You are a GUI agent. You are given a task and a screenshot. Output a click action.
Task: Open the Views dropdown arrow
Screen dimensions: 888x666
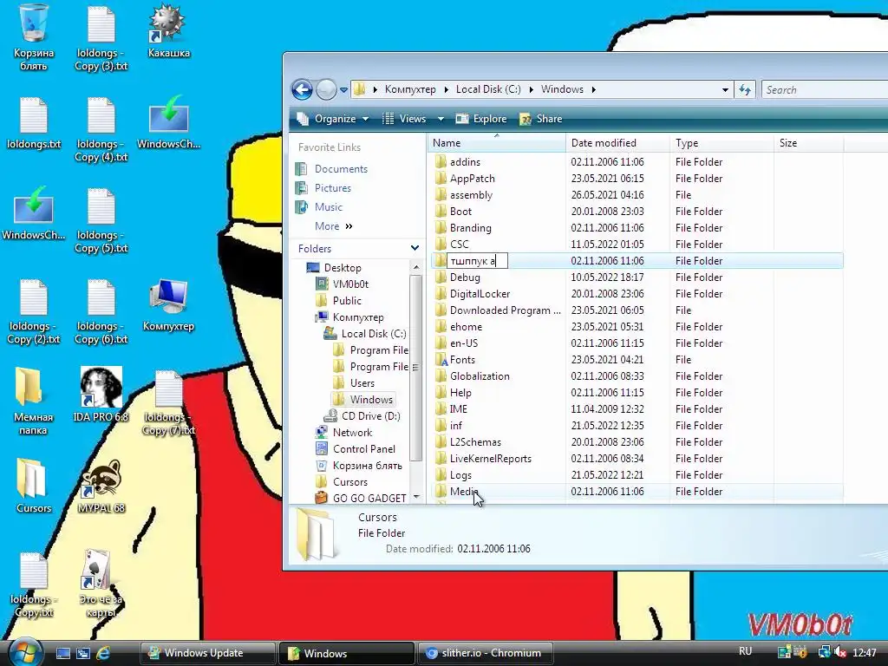point(441,119)
